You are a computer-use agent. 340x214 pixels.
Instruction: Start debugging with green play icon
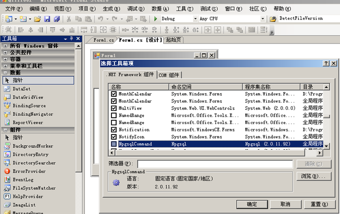pyautogui.click(x=155, y=19)
